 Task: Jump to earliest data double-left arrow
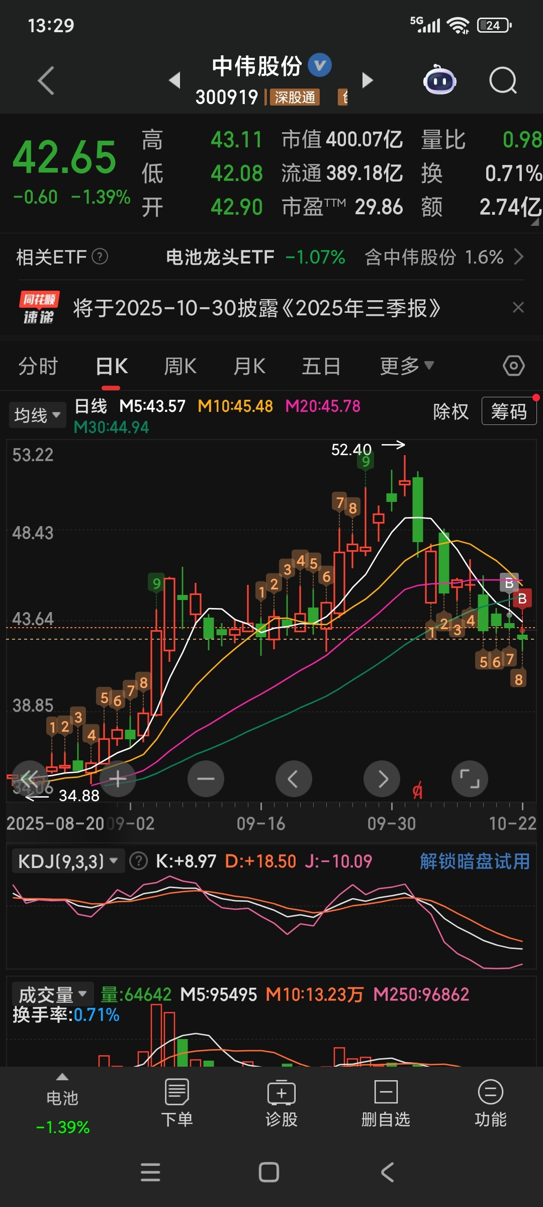(30, 779)
